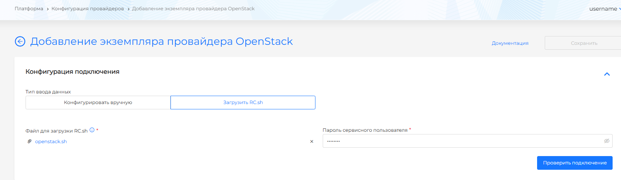Click the current OpenStack breadcrumb item
The height and width of the screenshot is (180, 621).
193,9
